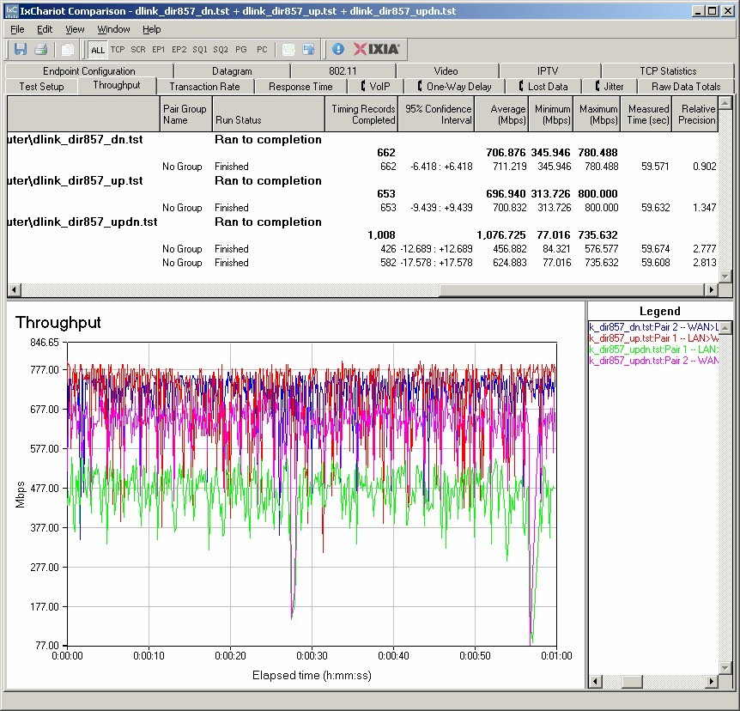Screen dimensions: 740x711
Task: Click the legend horizontal scrollbar thumb
Action: click(x=632, y=681)
